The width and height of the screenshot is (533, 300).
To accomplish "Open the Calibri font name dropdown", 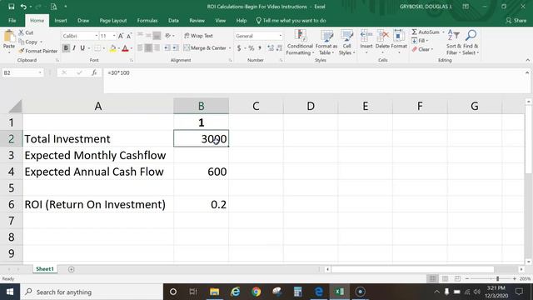I will (x=97, y=36).
